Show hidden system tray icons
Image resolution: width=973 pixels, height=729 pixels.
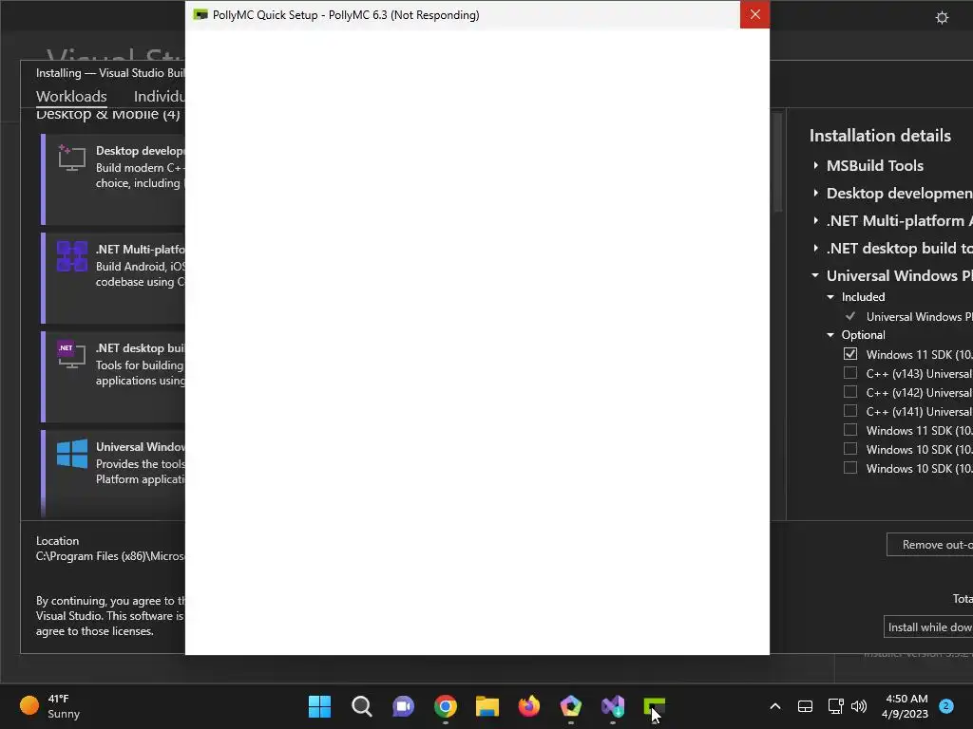[775, 706]
